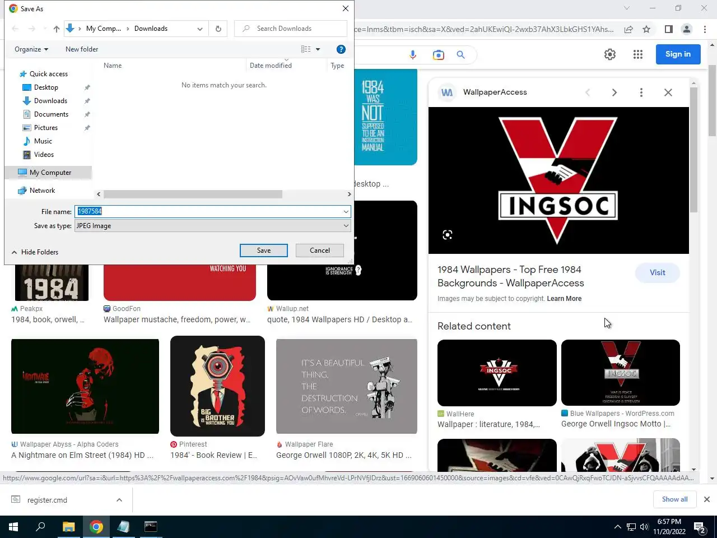Select Pictures in navigation pane

click(40, 128)
